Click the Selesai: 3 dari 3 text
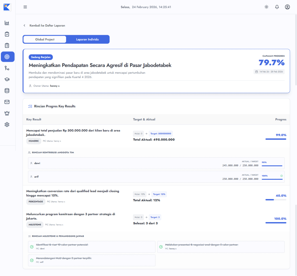297x276 pixels. click(x=145, y=223)
